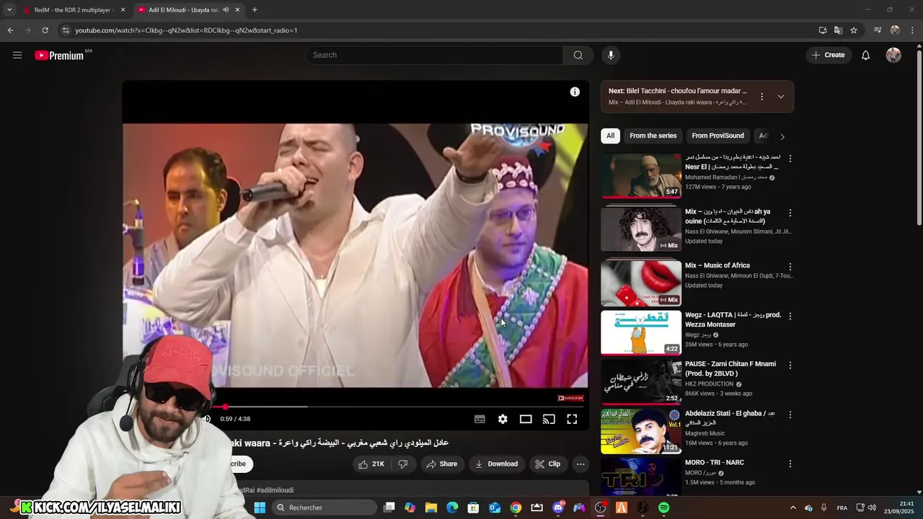Expand the Next playlist panel chevron
Viewport: 923px width, 519px height.
781,97
